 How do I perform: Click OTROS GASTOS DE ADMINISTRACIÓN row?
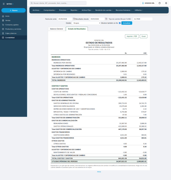pyautogui.click(x=99, y=115)
